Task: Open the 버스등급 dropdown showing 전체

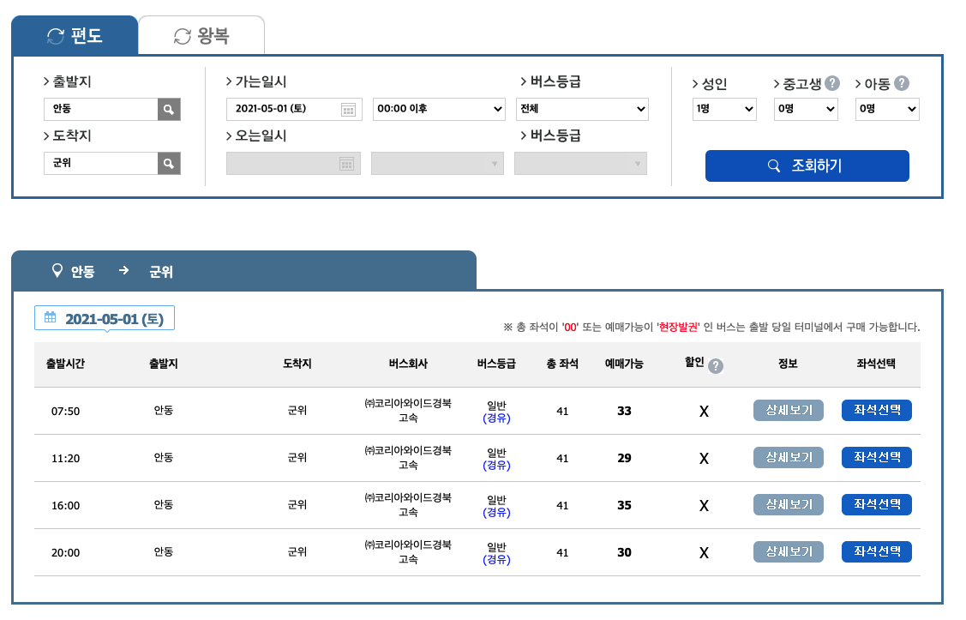Action: tap(582, 109)
